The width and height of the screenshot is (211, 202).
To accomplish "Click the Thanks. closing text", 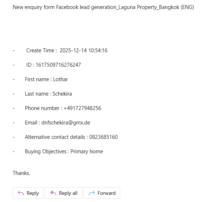I will [x=21, y=173].
